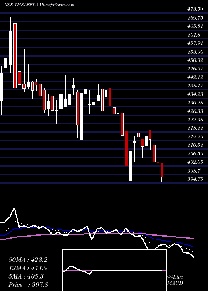Click the 5MA : 405.3 reading
This screenshot has height=291, width=208.
pos(26,276)
